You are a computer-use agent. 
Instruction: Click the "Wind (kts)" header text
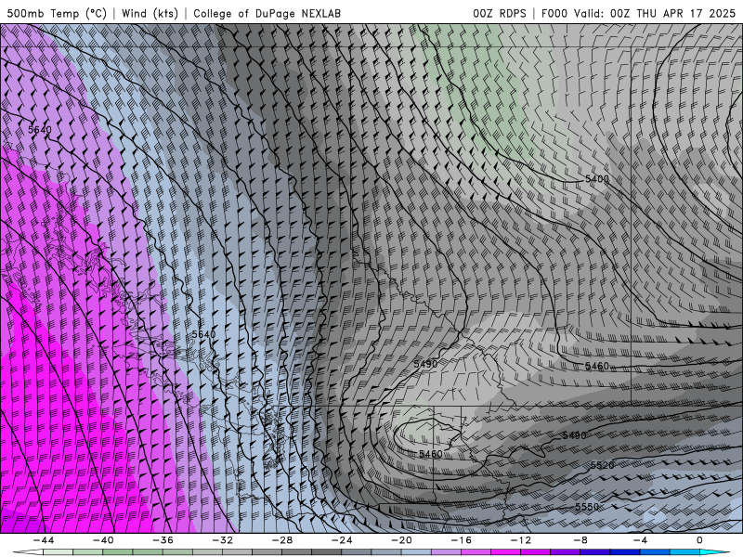click(150, 13)
